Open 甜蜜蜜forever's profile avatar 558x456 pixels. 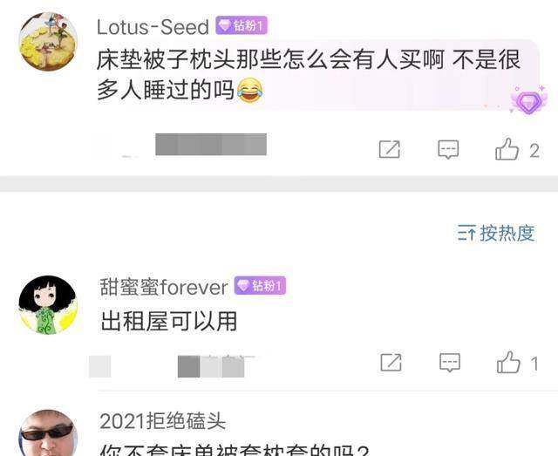click(x=48, y=304)
